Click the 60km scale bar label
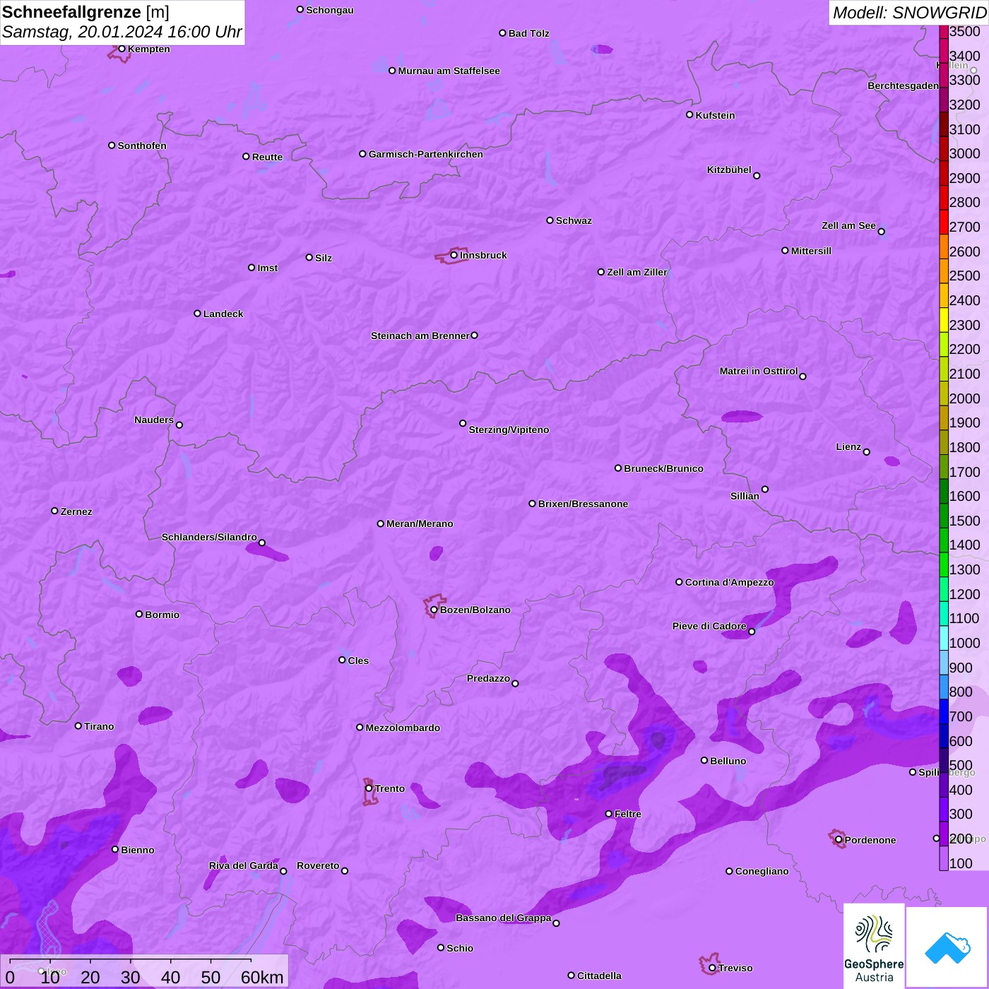Screen dimensions: 989x989 point(262,977)
